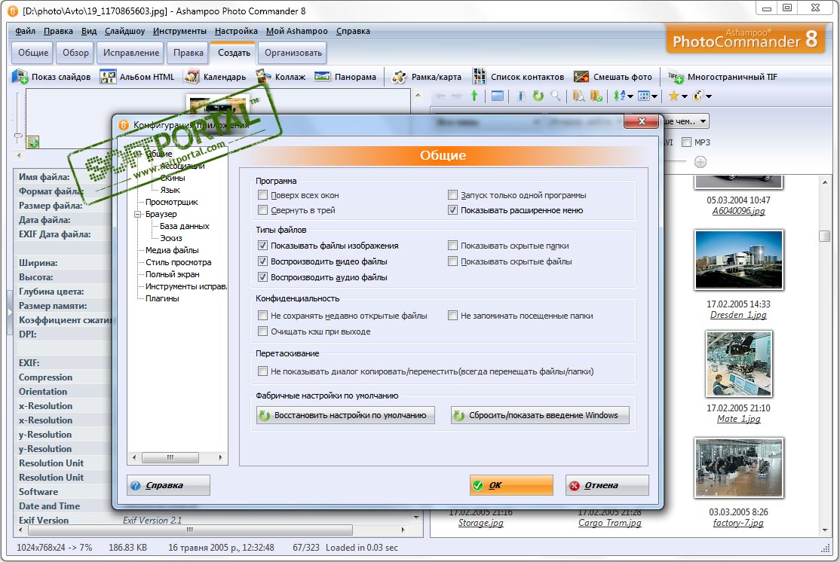The height and width of the screenshot is (562, 840).
Task: Click the photo stack icon right of star
Action: (698, 96)
